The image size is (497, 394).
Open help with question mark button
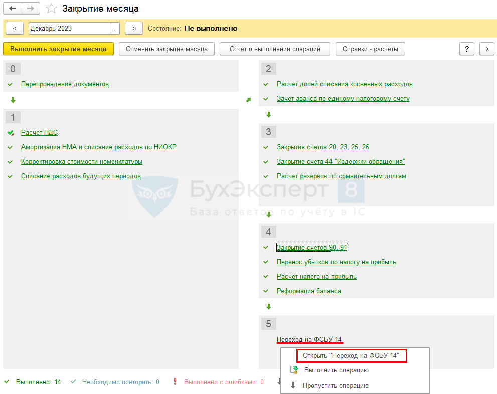pos(467,49)
